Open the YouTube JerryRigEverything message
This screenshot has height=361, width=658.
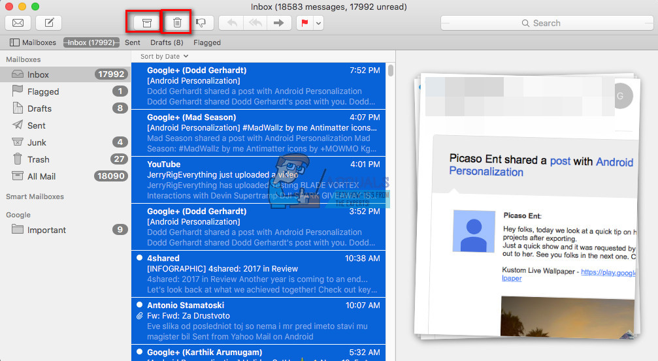pos(259,180)
